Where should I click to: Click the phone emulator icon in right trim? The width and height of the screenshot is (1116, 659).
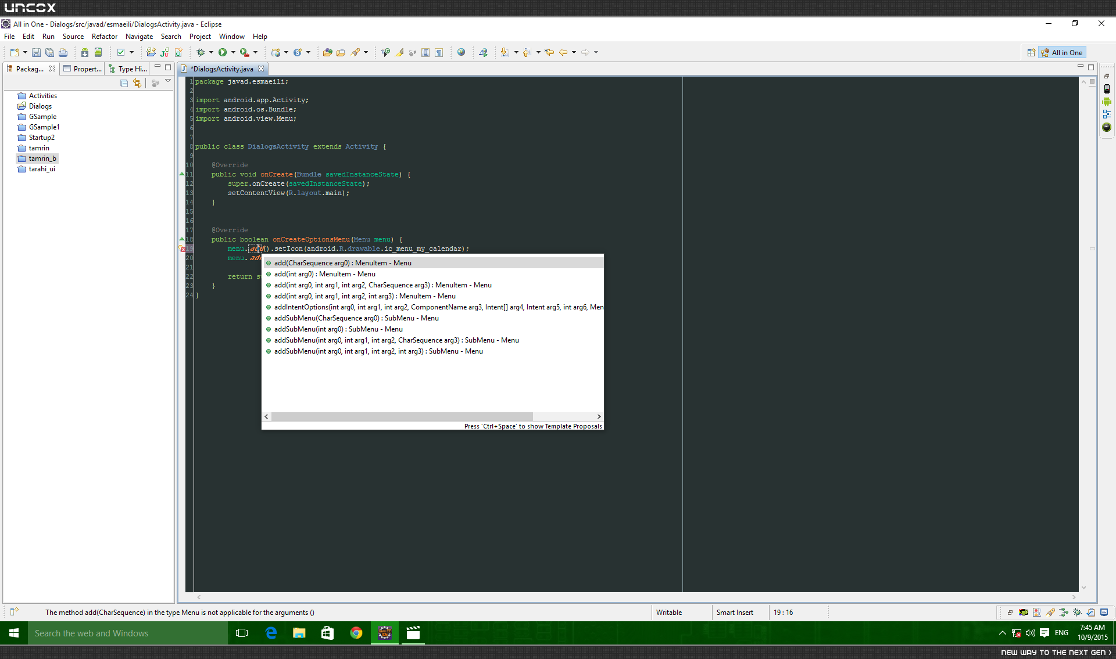click(1107, 89)
